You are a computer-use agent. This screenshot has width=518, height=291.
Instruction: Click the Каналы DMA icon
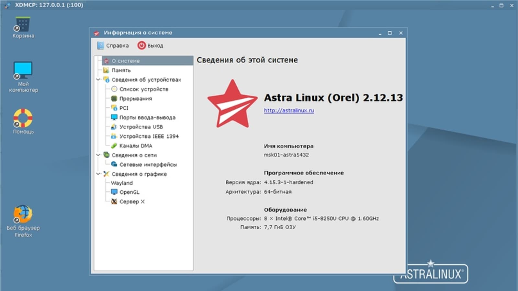[114, 145]
